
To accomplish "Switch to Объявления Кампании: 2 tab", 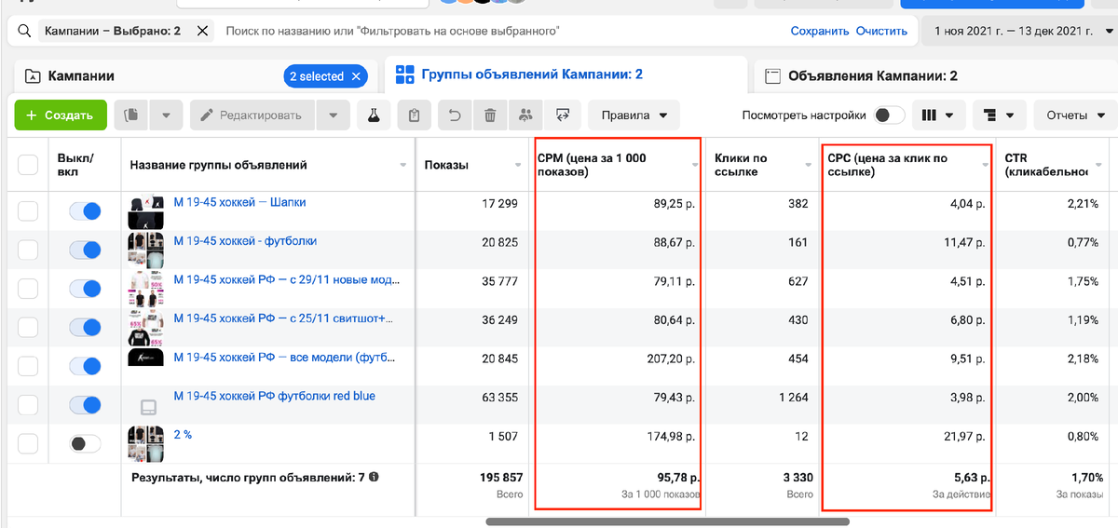I will coord(935,76).
